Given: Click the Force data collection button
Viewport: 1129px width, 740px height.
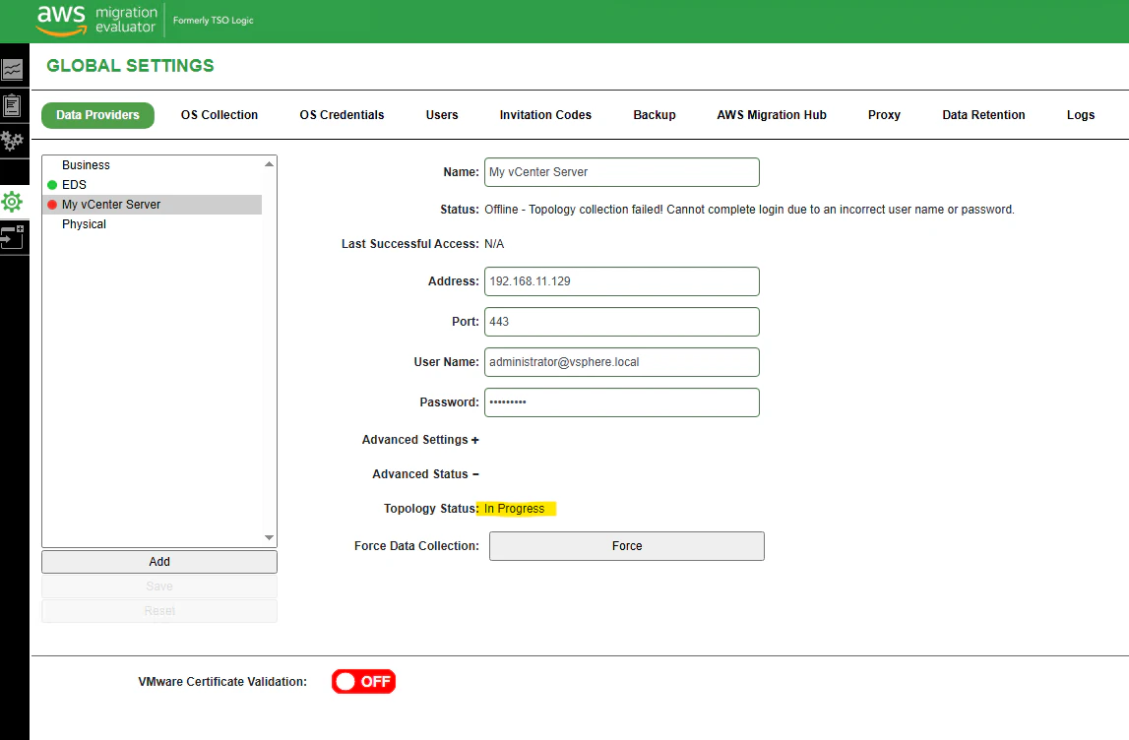Looking at the screenshot, I should click(x=627, y=546).
